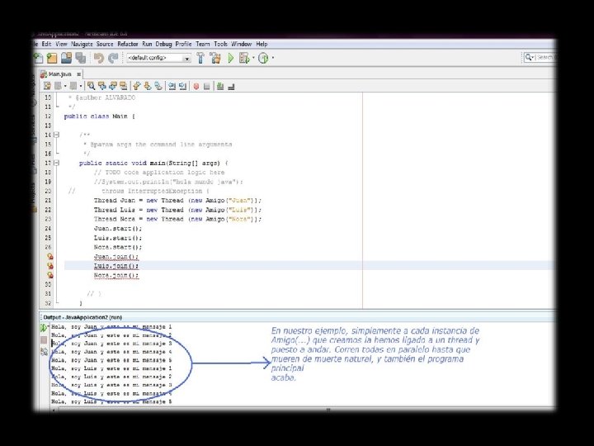Open the Tools menu

coord(220,44)
